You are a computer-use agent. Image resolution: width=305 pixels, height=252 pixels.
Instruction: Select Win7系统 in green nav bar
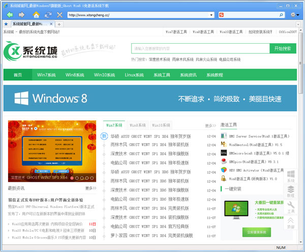(x=46, y=75)
